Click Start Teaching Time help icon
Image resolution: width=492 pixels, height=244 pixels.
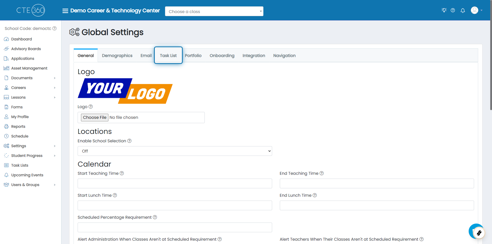click(x=122, y=173)
